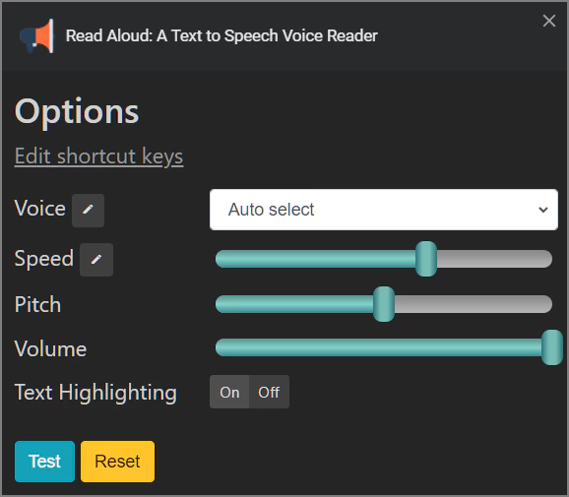The width and height of the screenshot is (569, 497).
Task: Click the Speed slider handle
Action: tap(426, 259)
